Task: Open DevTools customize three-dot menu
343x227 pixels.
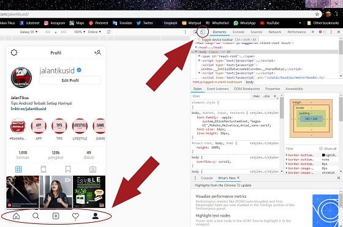Action: coord(331,32)
